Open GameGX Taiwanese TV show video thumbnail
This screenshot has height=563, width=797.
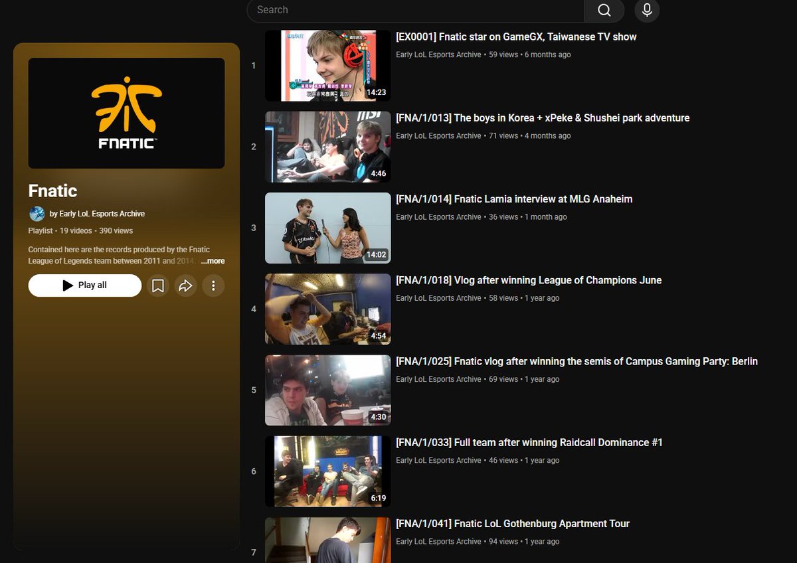point(327,66)
